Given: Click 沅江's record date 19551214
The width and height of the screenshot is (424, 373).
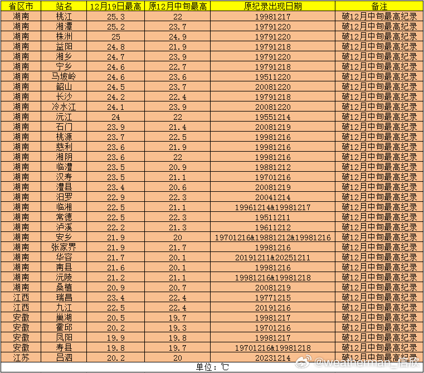Looking at the screenshot, I should pyautogui.click(x=273, y=117).
